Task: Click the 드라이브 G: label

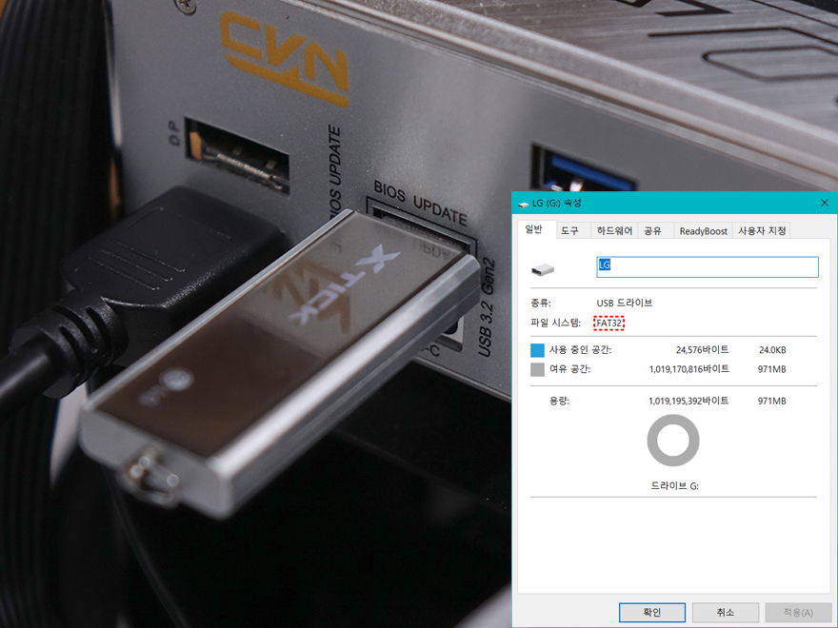Action: tap(674, 486)
